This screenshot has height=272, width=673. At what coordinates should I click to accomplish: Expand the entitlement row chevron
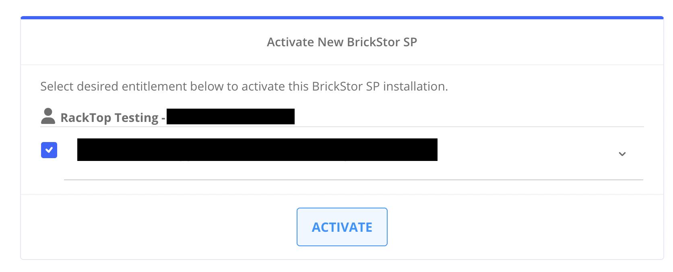coord(622,154)
